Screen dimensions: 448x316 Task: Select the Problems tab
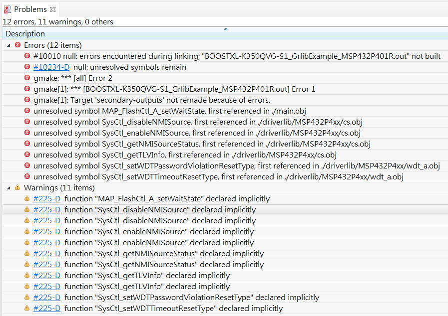pos(30,9)
